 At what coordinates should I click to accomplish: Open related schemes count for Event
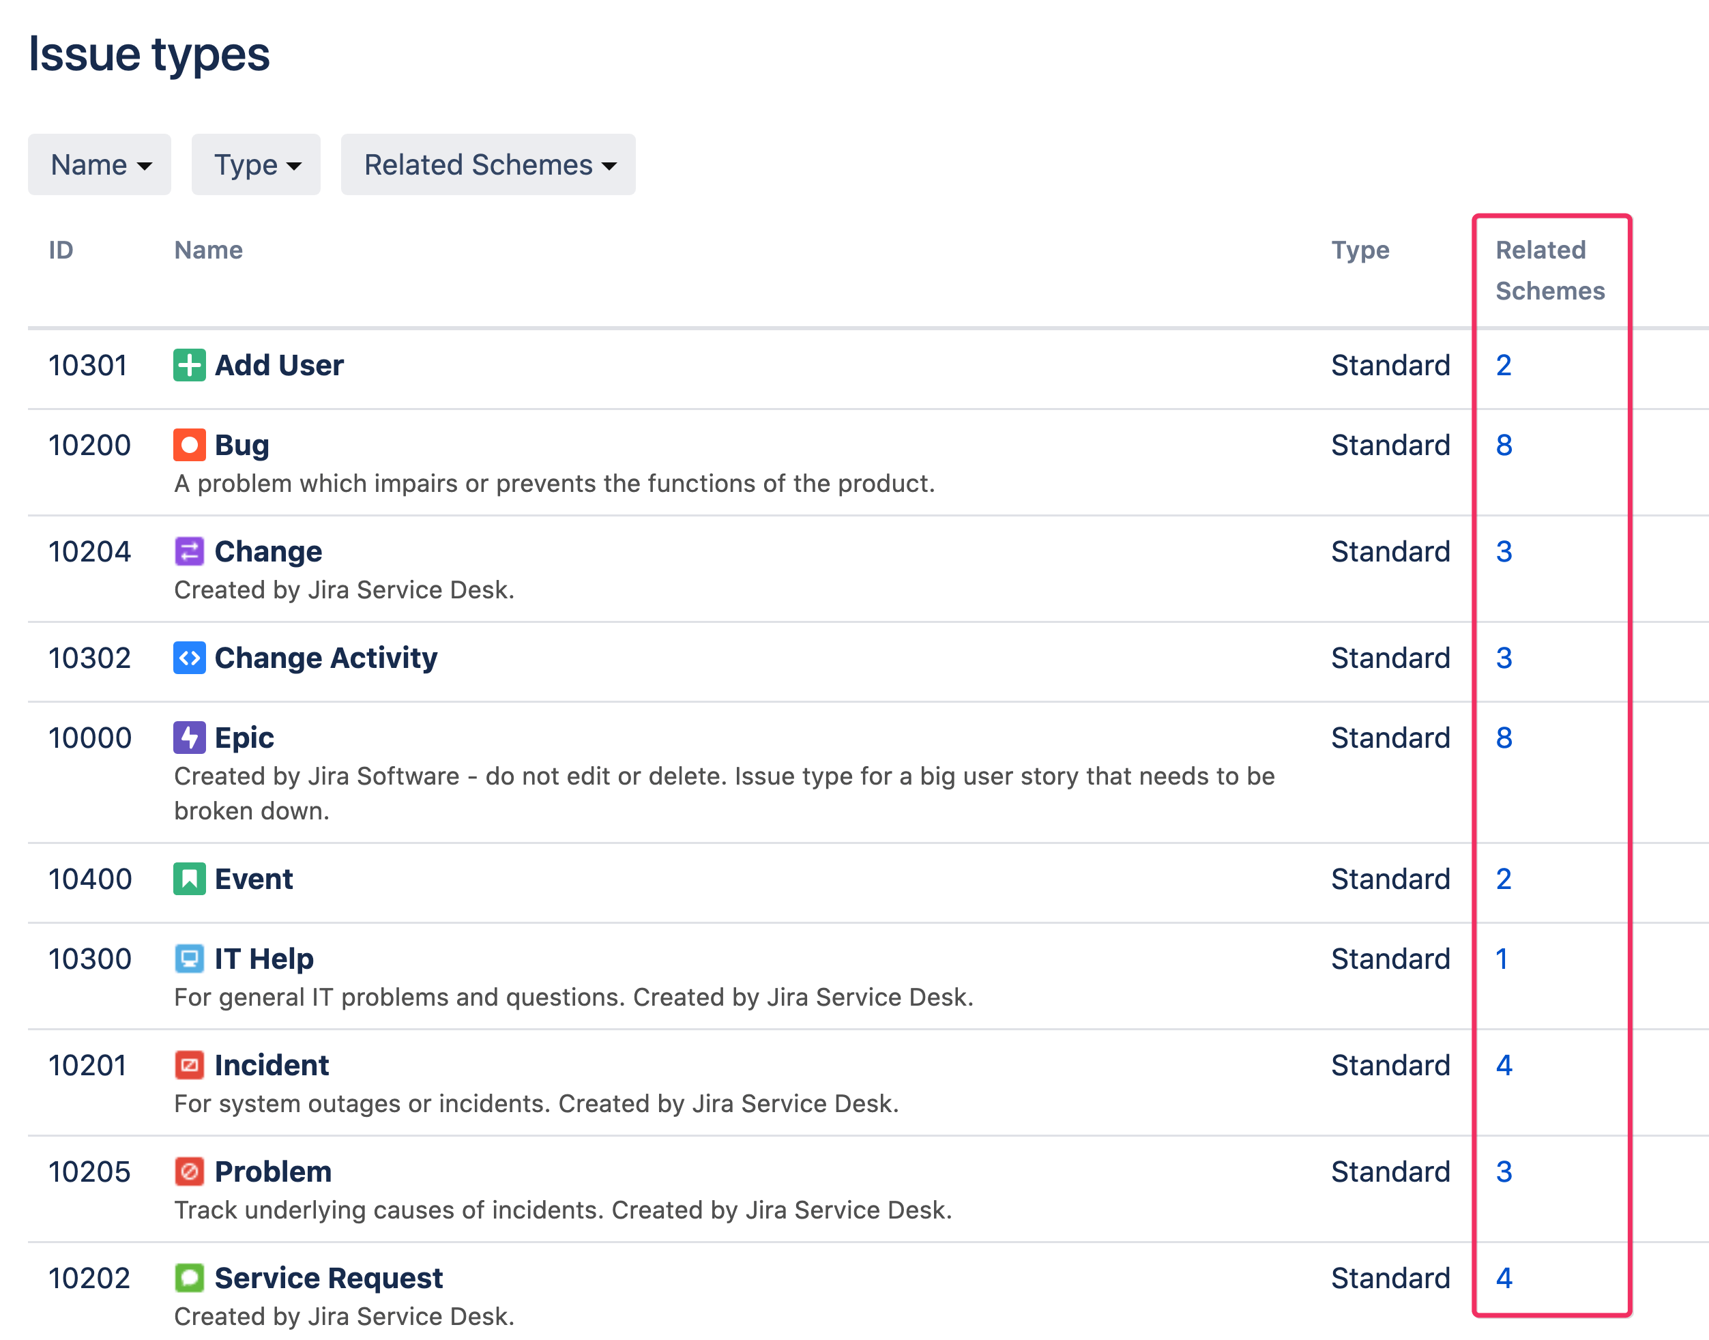1504,879
